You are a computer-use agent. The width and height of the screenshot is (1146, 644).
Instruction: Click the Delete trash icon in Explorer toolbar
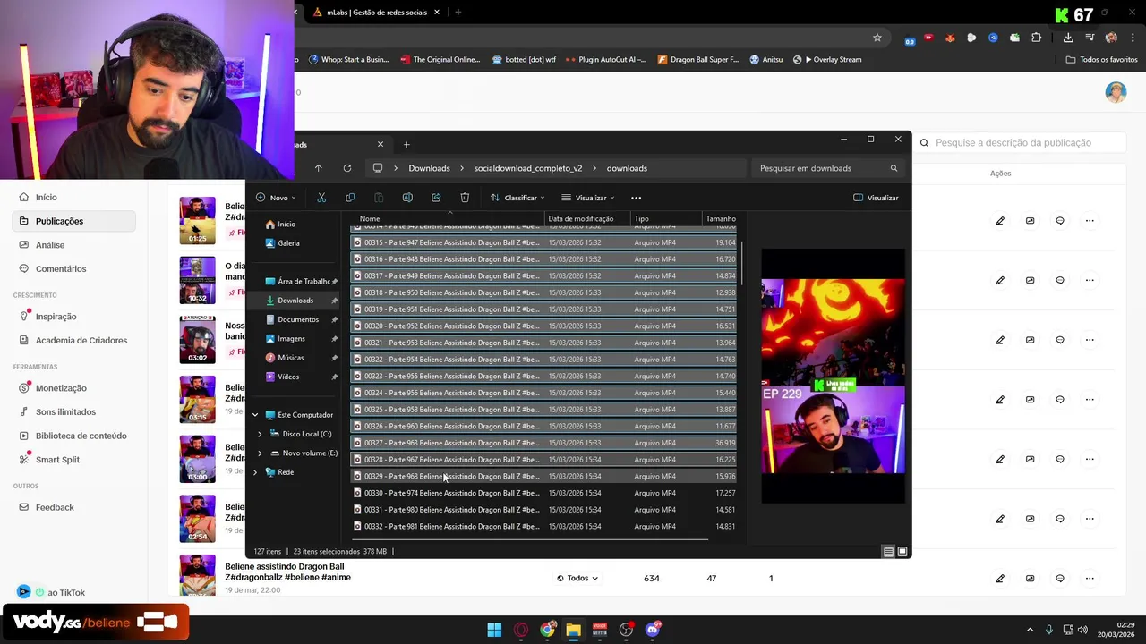(x=465, y=198)
